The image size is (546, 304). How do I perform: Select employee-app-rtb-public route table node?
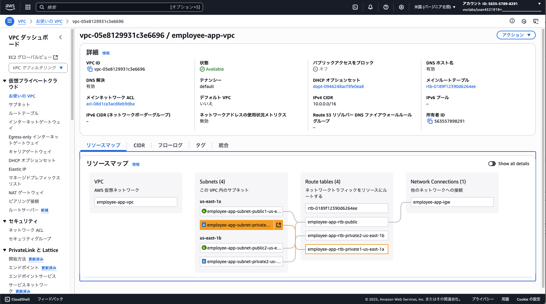[x=347, y=222]
